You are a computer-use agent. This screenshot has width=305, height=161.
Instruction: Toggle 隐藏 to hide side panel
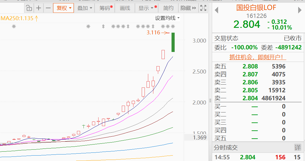(x=188, y=8)
